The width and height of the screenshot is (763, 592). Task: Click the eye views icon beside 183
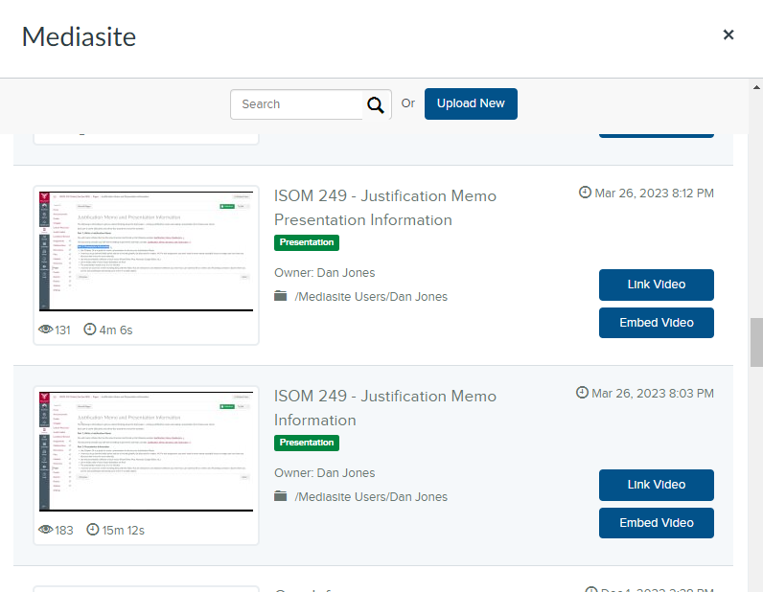45,529
